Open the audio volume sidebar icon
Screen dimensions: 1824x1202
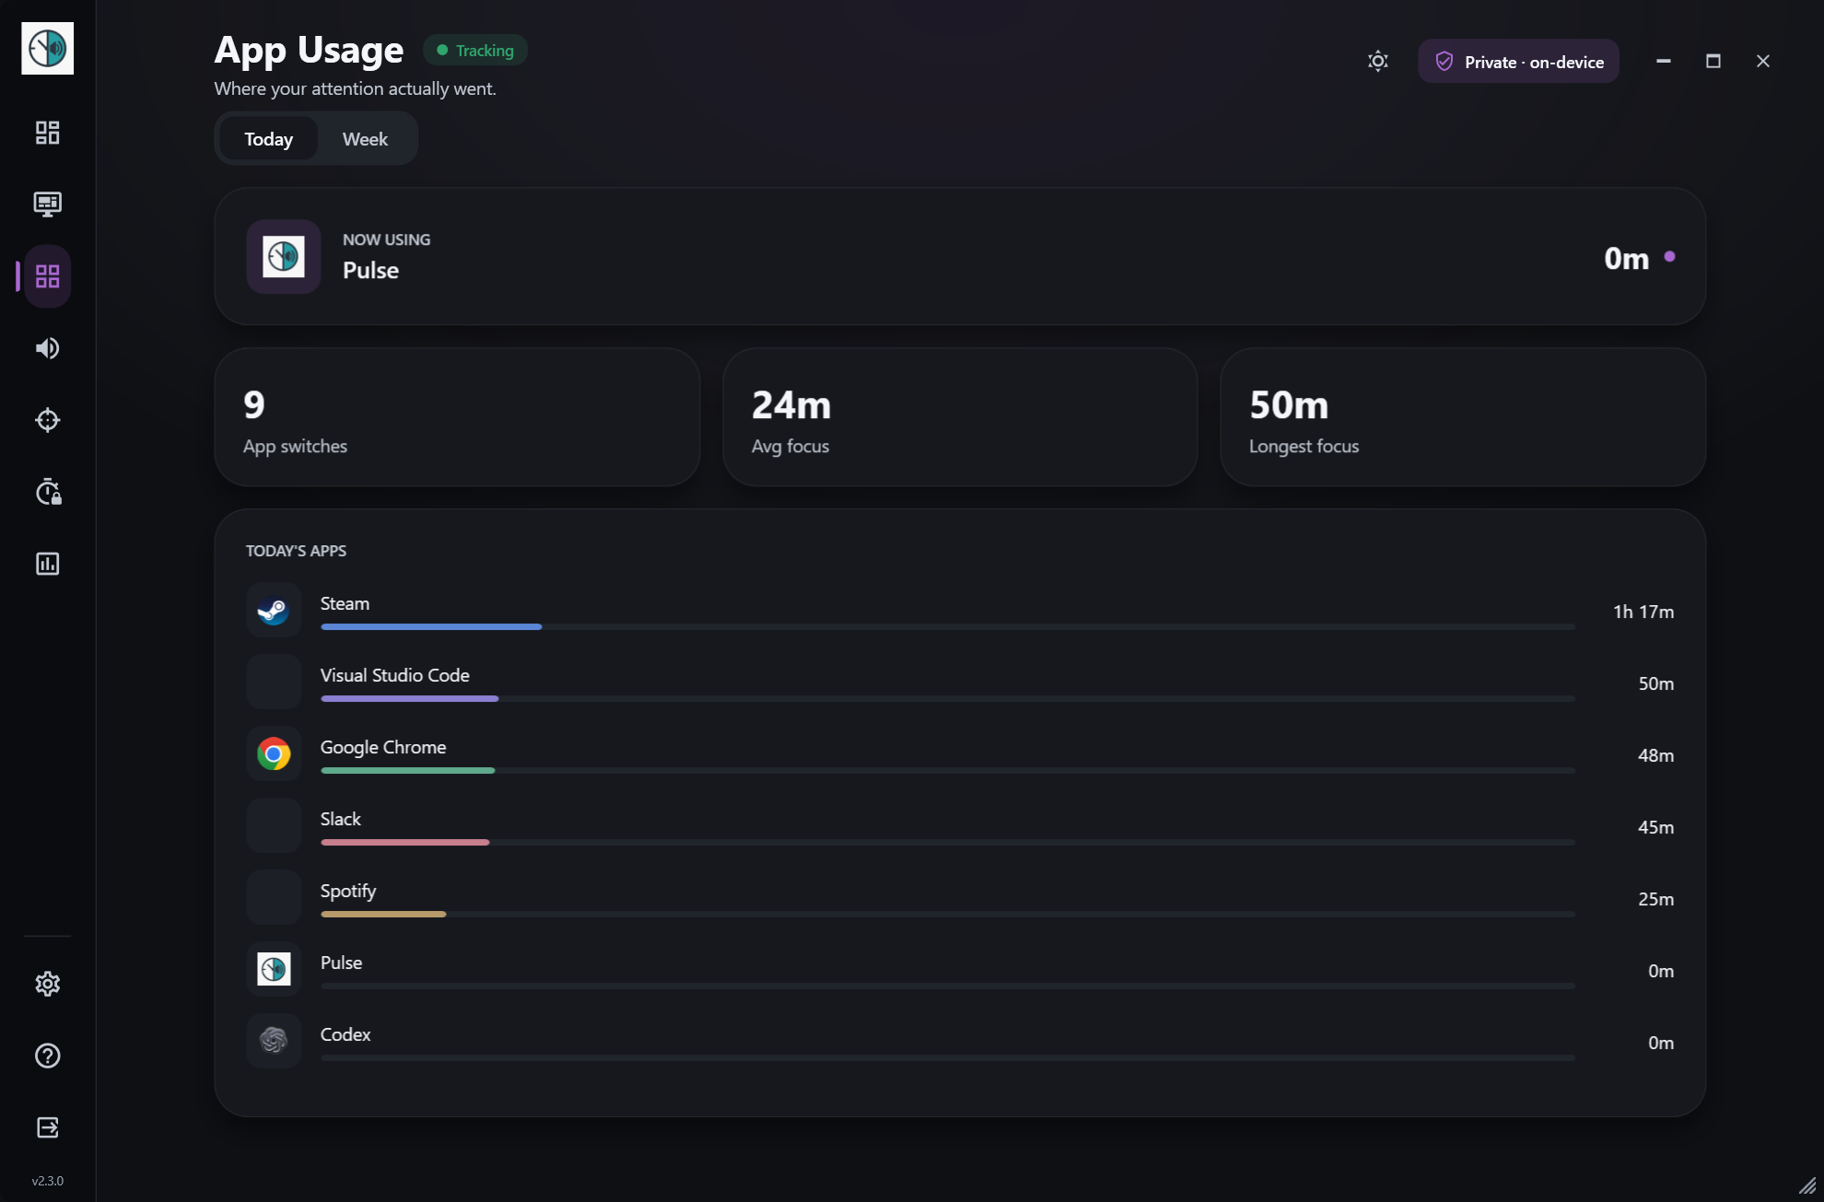coord(47,348)
